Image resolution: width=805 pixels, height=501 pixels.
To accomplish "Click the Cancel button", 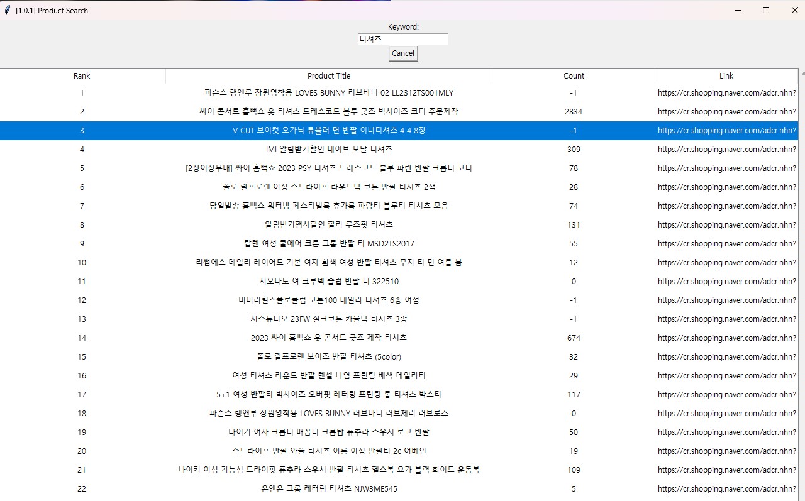I will (x=403, y=53).
